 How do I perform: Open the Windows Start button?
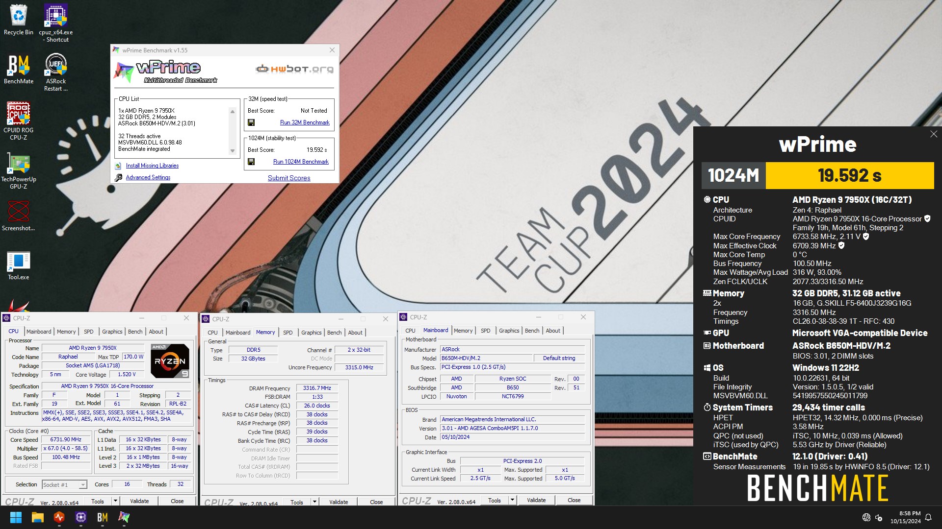tap(16, 517)
